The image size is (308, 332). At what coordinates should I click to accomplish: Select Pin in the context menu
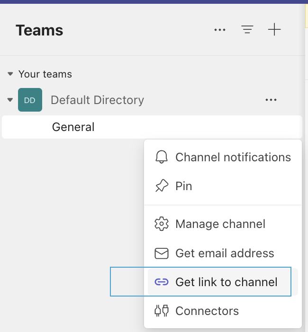[223, 186]
